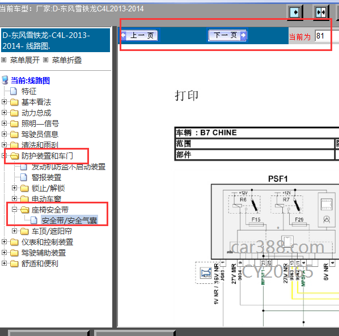Click the PSF1 label in the diagram
Image resolution: width=339 pixels, height=336 pixels.
click(278, 178)
